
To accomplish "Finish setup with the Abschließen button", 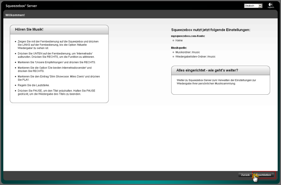I will point(265,175).
